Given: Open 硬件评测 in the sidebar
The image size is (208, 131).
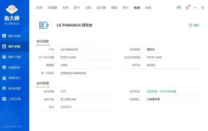Looking at the screenshot, I should (x=15, y=57).
